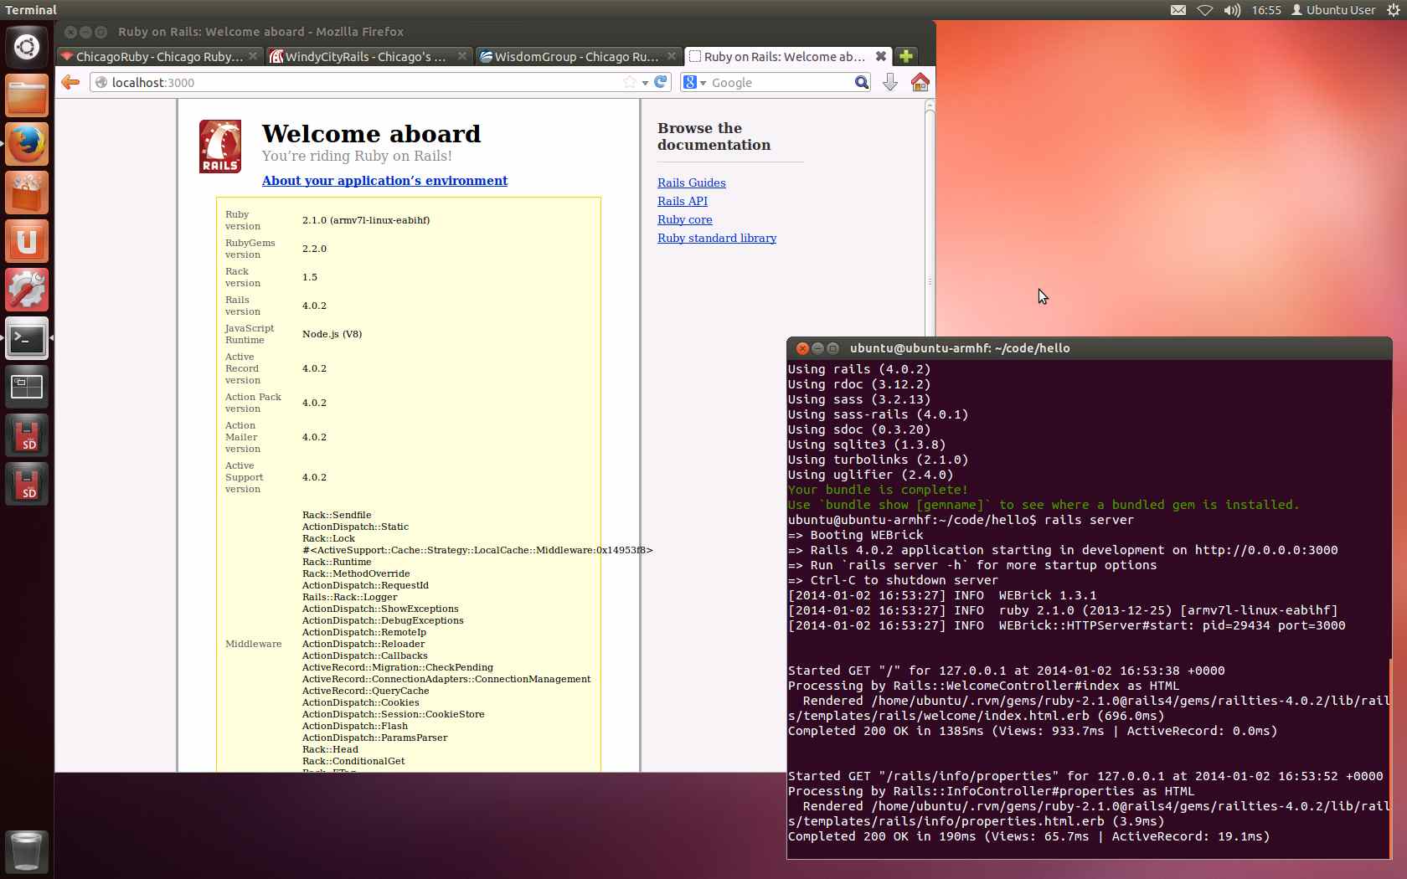Open the Firefox downloads arrow

[890, 82]
